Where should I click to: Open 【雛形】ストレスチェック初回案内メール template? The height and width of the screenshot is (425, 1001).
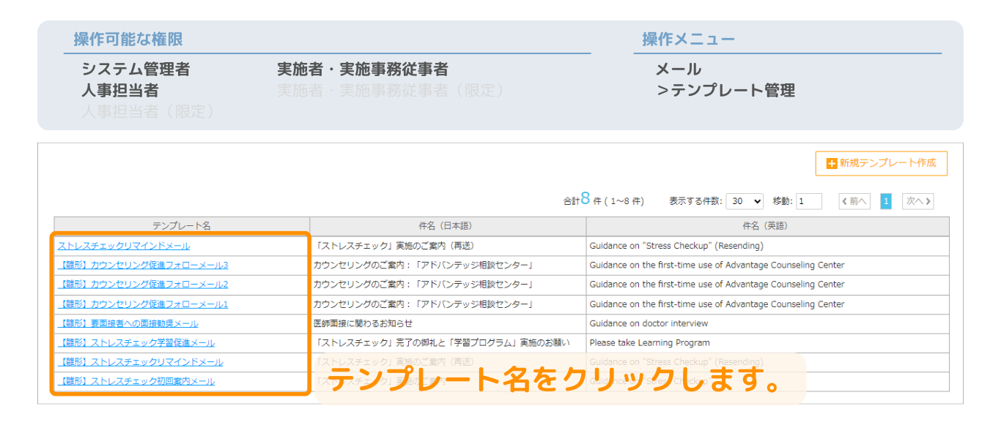136,381
